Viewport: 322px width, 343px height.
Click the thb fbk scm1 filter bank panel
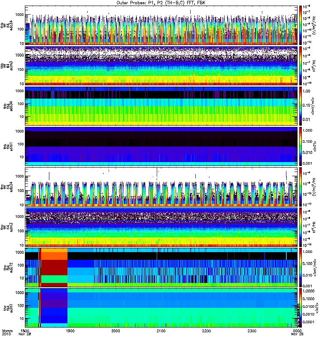click(x=161, y=146)
